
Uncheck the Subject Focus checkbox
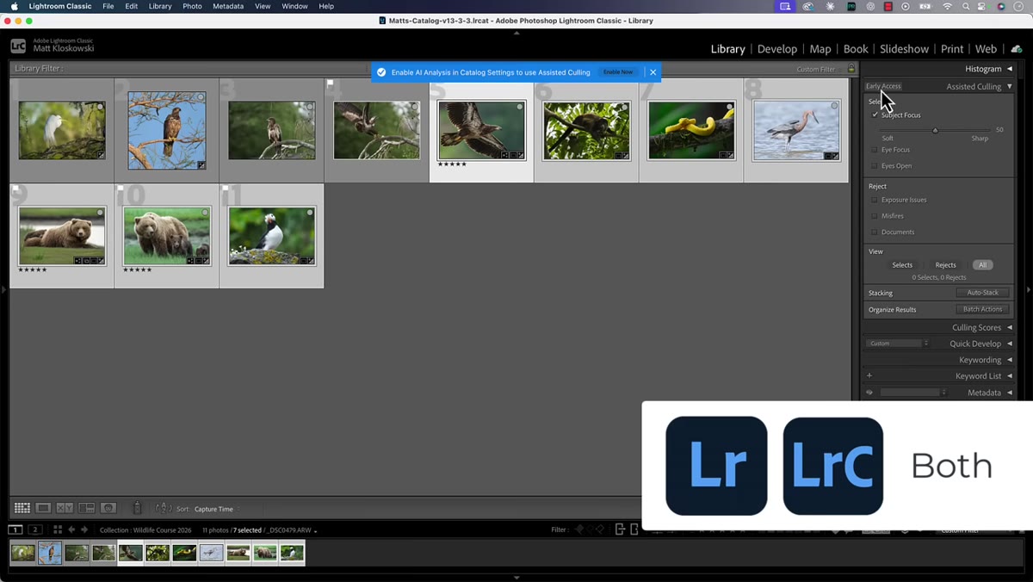[875, 115]
